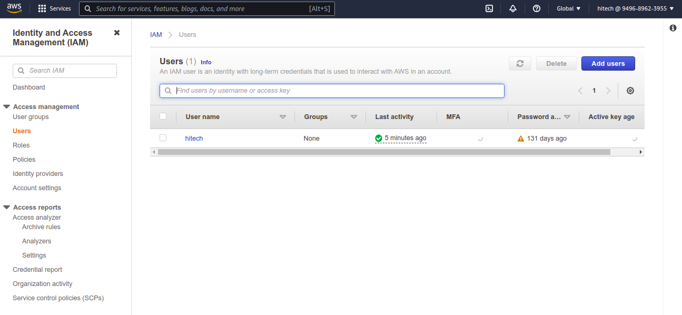
Task: Close the IAM navigation panel
Action: [x=117, y=33]
